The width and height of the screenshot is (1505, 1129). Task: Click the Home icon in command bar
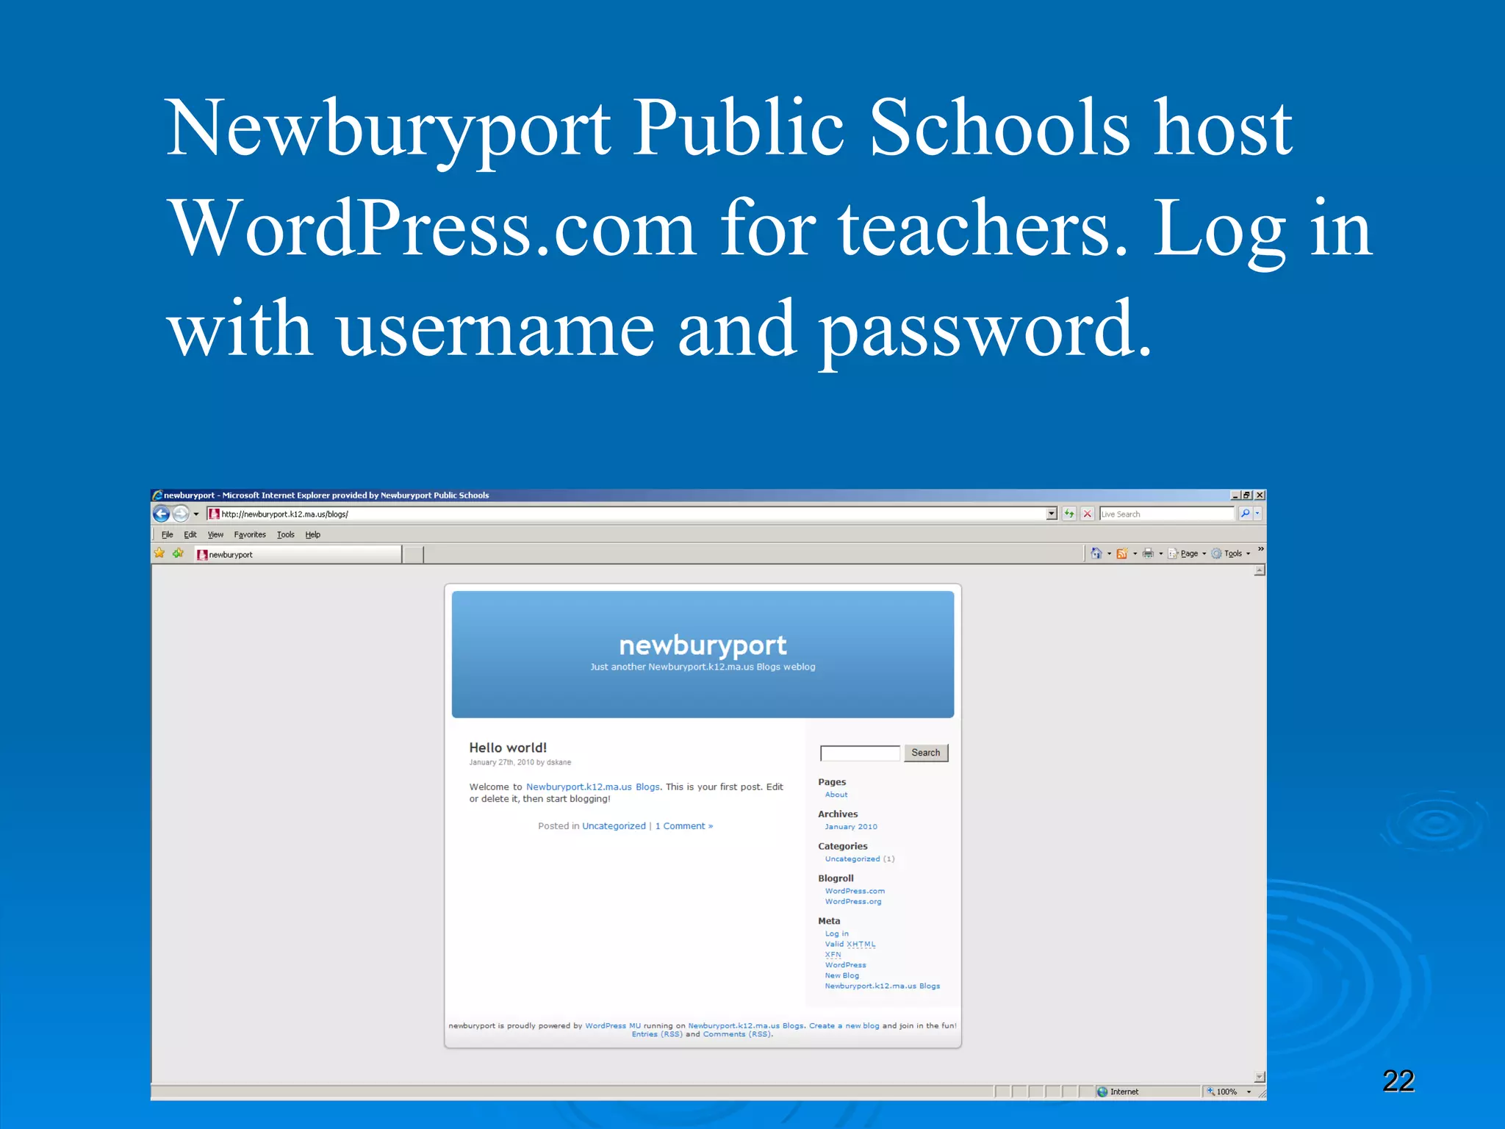tap(1096, 553)
